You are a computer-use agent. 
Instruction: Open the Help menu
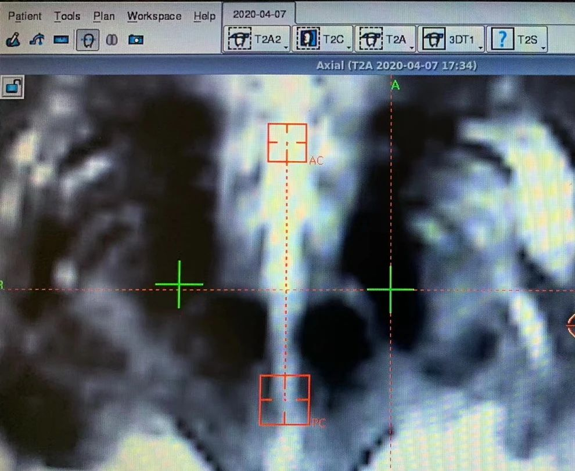[204, 16]
